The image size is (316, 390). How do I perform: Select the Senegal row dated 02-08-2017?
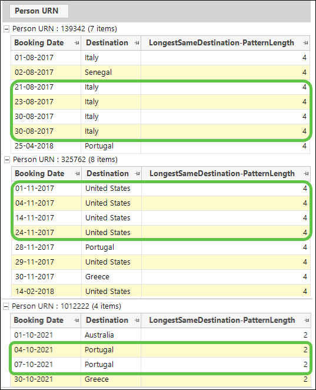[161, 72]
